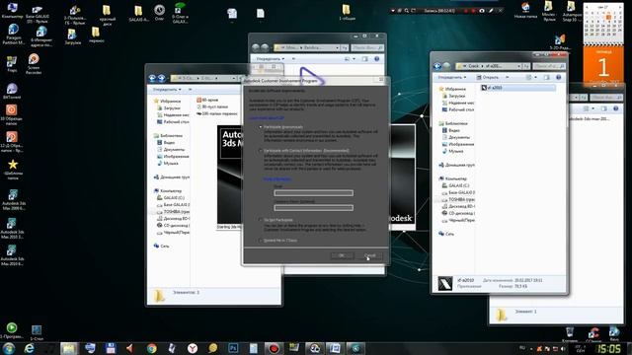Open Screen Recorder desktop icon
Screen dimensions: 632x355
pyautogui.click(x=34, y=64)
